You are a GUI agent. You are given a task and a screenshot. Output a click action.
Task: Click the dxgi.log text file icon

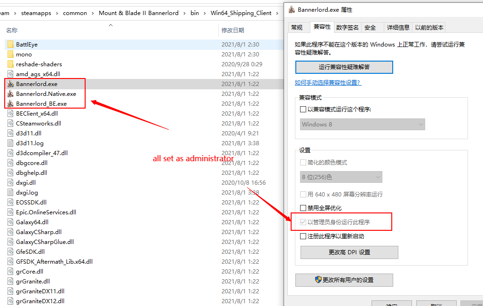pyautogui.click(x=10, y=192)
